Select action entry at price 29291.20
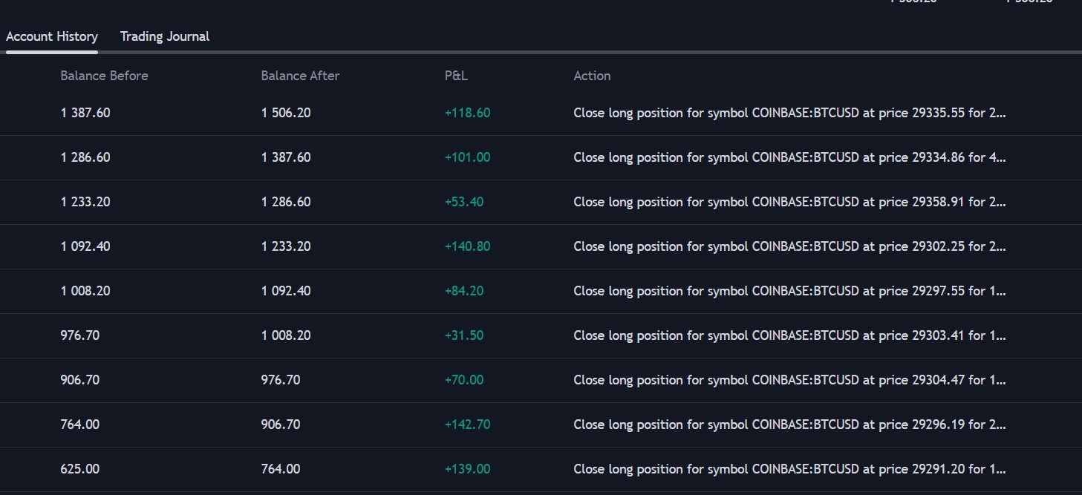This screenshot has width=1082, height=495. click(x=789, y=469)
